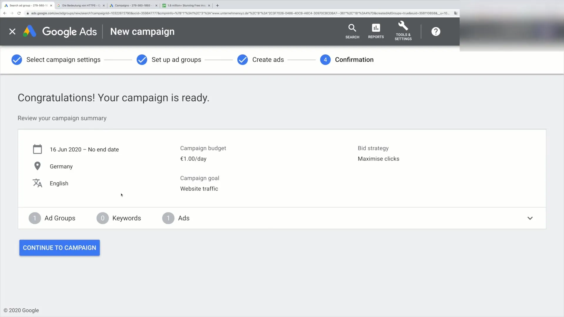Click the Confirmation step 4 indicator
Screen dimensions: 564x317
click(325, 60)
